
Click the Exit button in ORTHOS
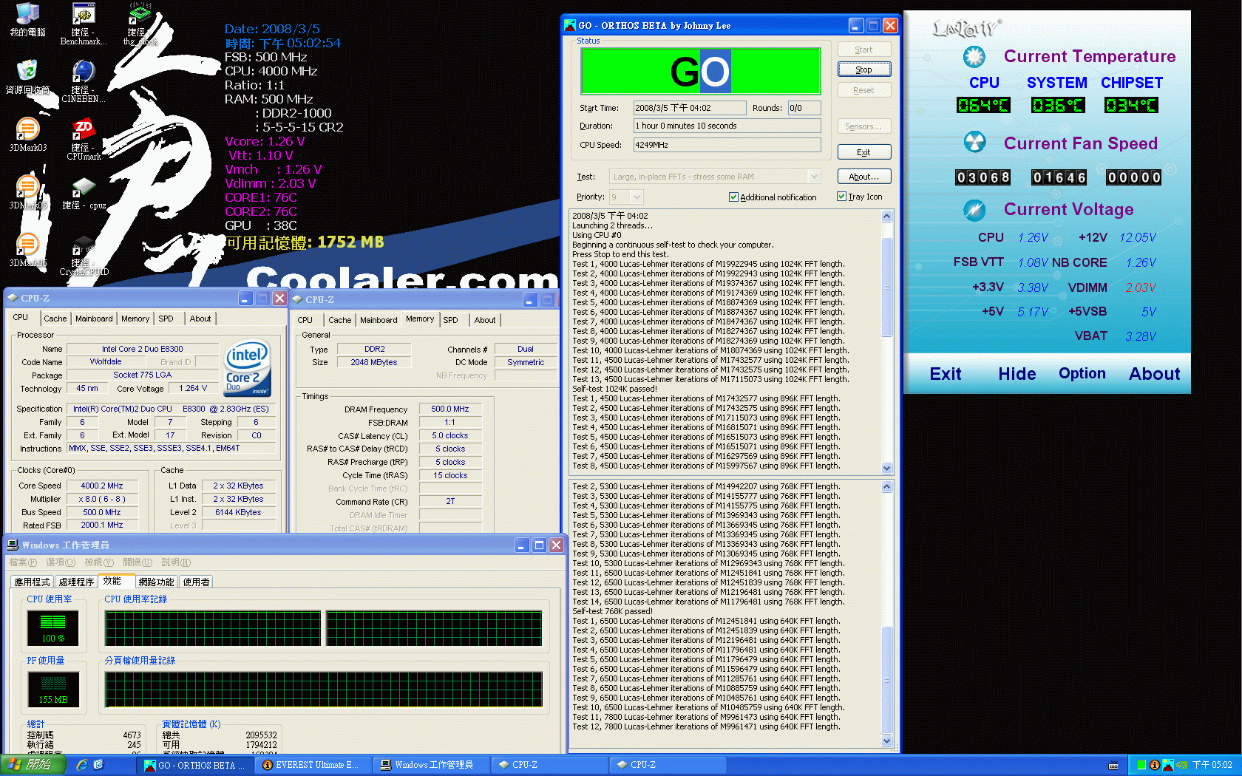(863, 152)
